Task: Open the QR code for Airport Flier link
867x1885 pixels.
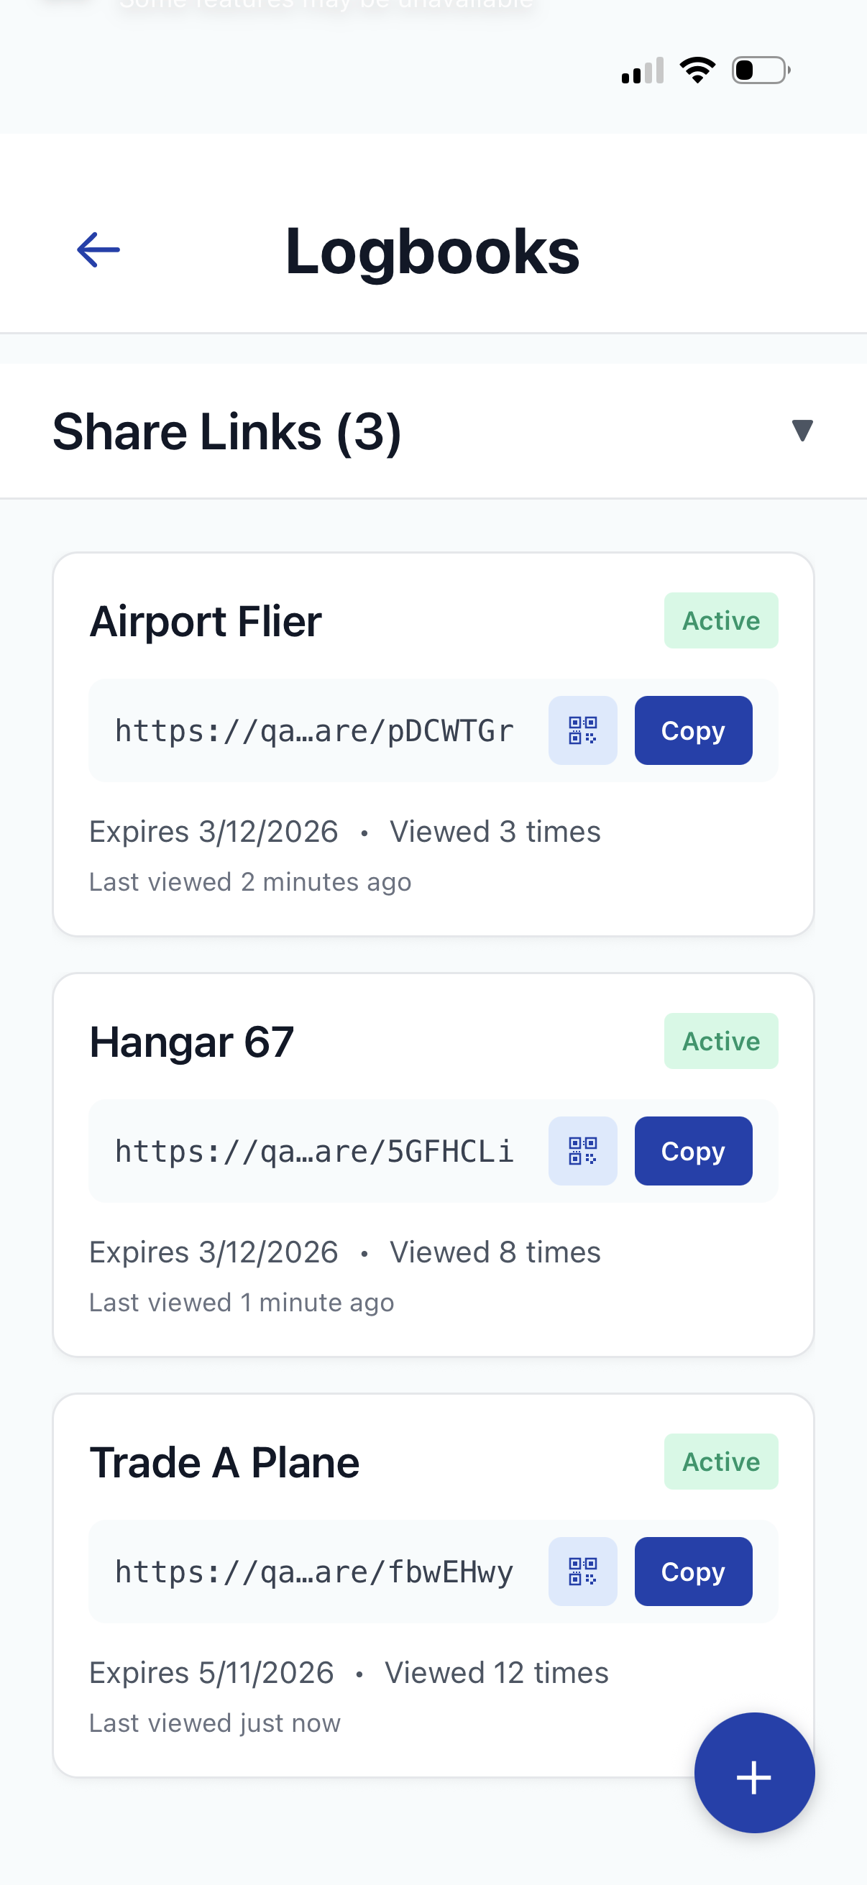Action: [582, 730]
